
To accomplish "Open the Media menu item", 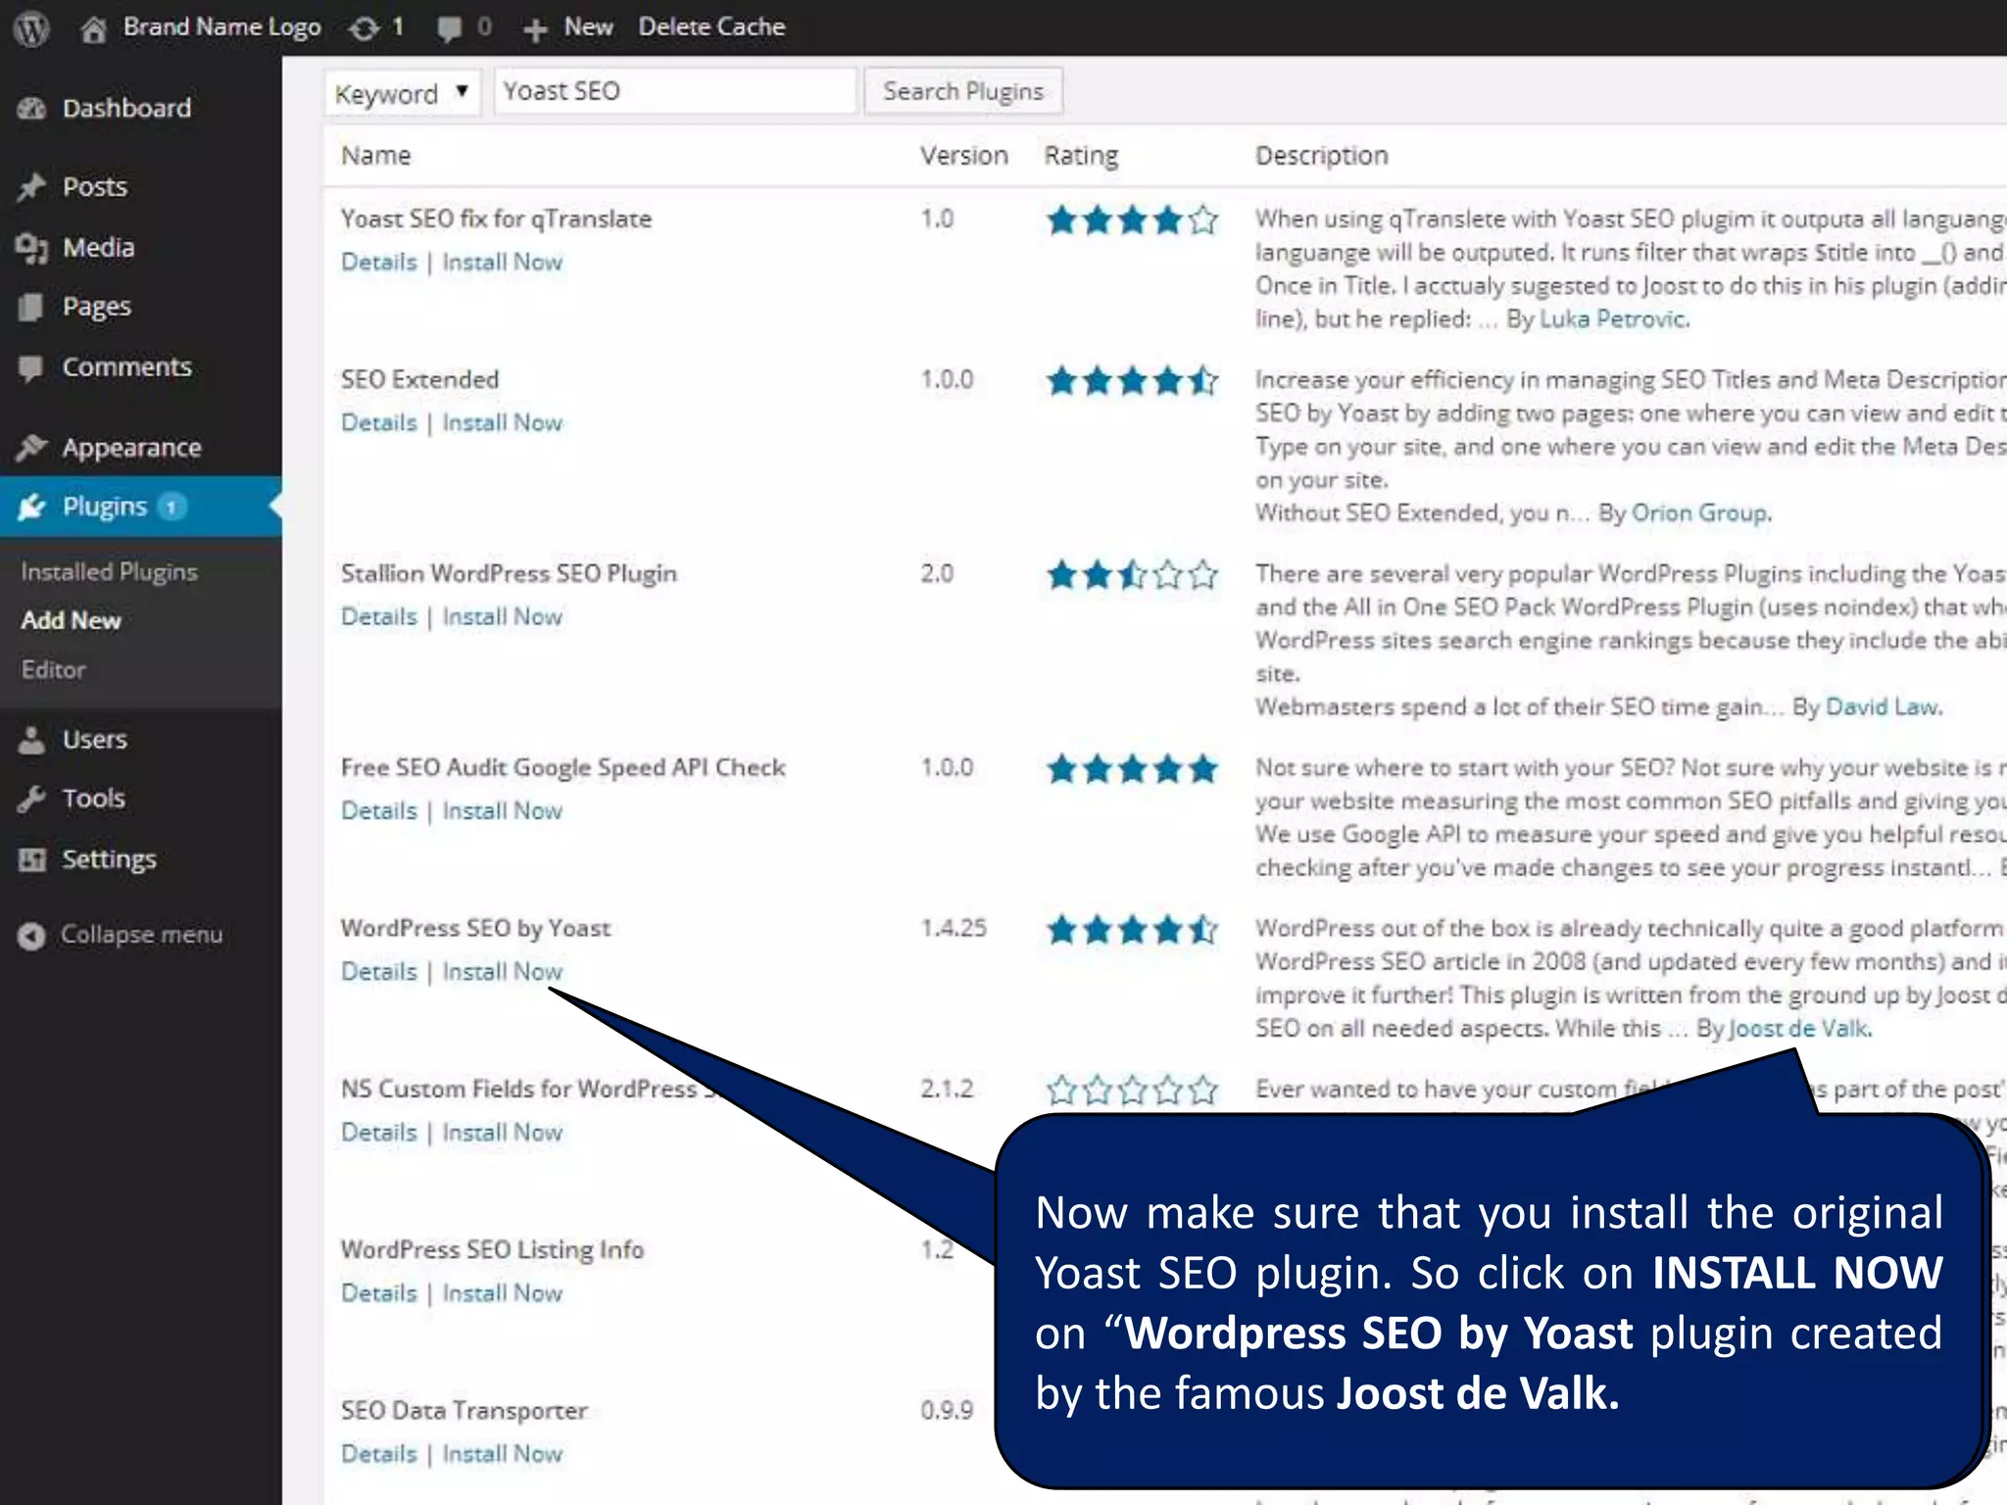I will pos(98,247).
